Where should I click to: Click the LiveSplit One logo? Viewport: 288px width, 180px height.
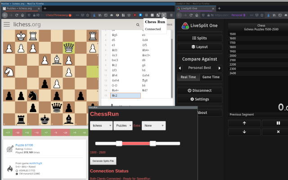tap(185, 26)
